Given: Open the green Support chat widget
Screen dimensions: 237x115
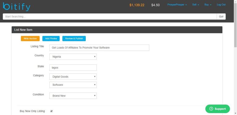Looking at the screenshot, I should pos(218,109).
